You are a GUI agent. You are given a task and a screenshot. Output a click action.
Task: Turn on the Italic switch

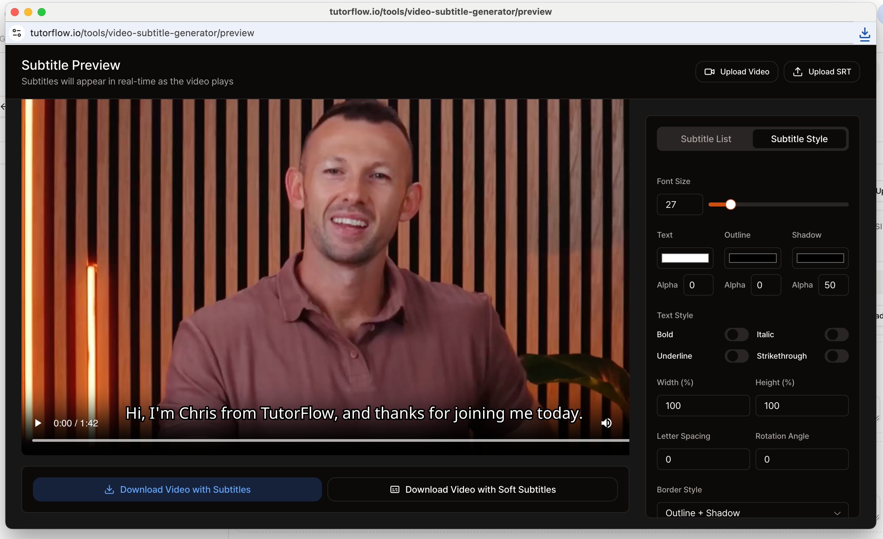pos(836,335)
